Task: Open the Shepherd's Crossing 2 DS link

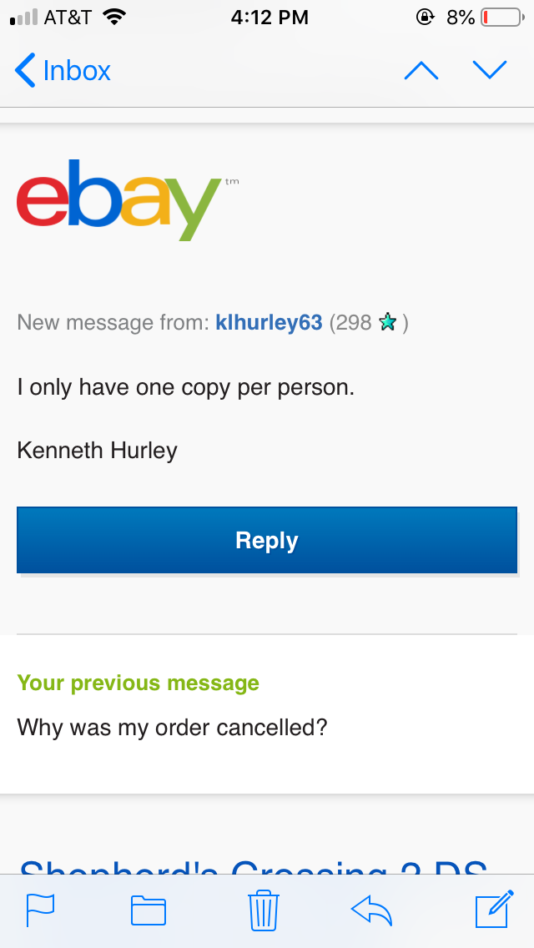Action: click(254, 865)
